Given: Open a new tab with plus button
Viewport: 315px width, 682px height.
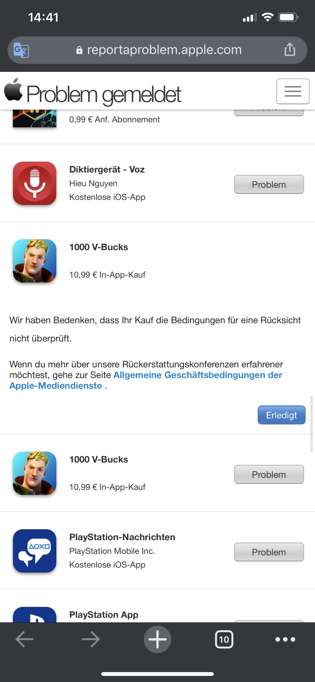Looking at the screenshot, I should pyautogui.click(x=157, y=639).
